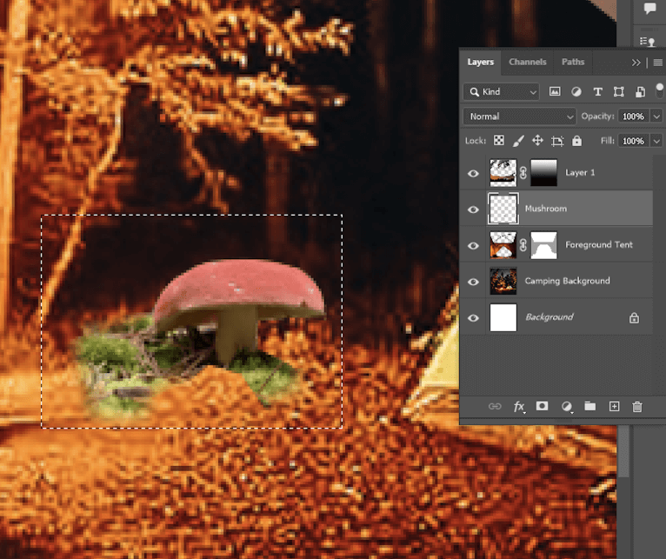This screenshot has width=666, height=559.
Task: Hide Layer 1 visibility eye
Action: [473, 173]
